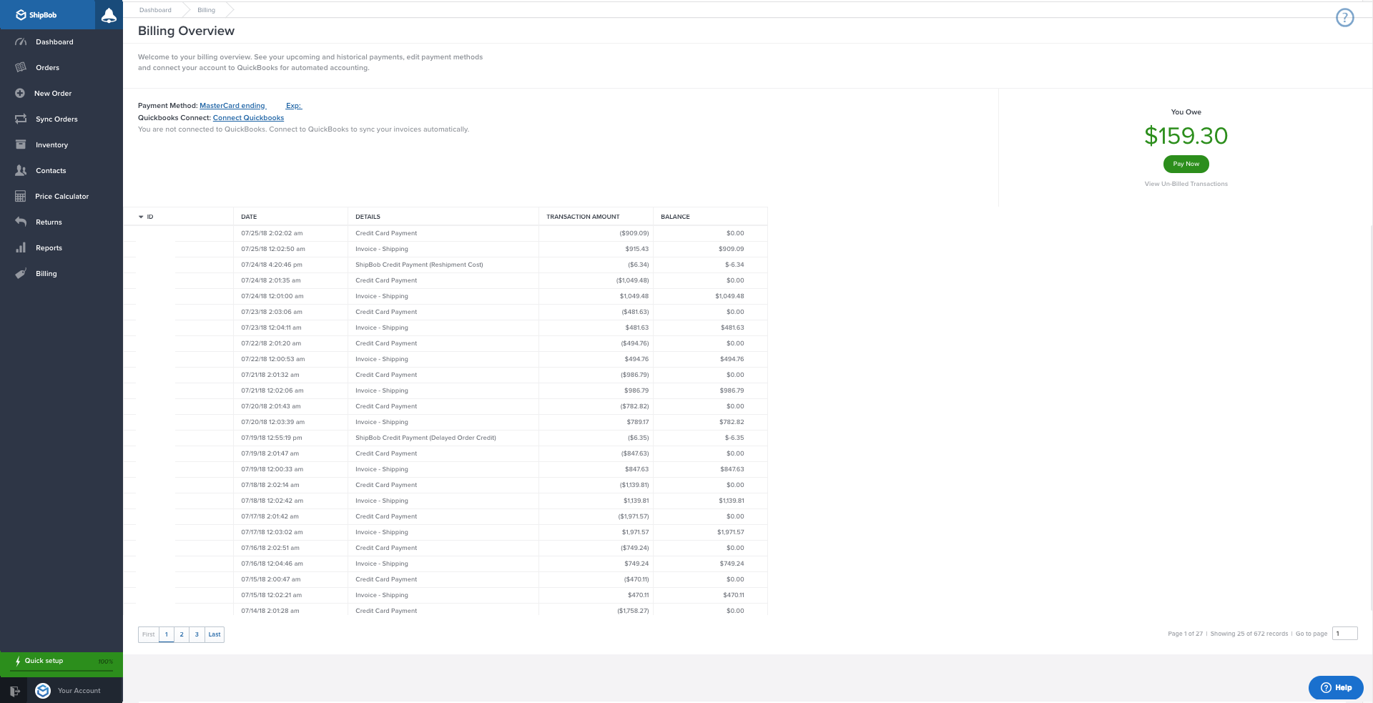Select Billing in the sidebar menu
This screenshot has height=703, width=1373.
click(x=46, y=274)
